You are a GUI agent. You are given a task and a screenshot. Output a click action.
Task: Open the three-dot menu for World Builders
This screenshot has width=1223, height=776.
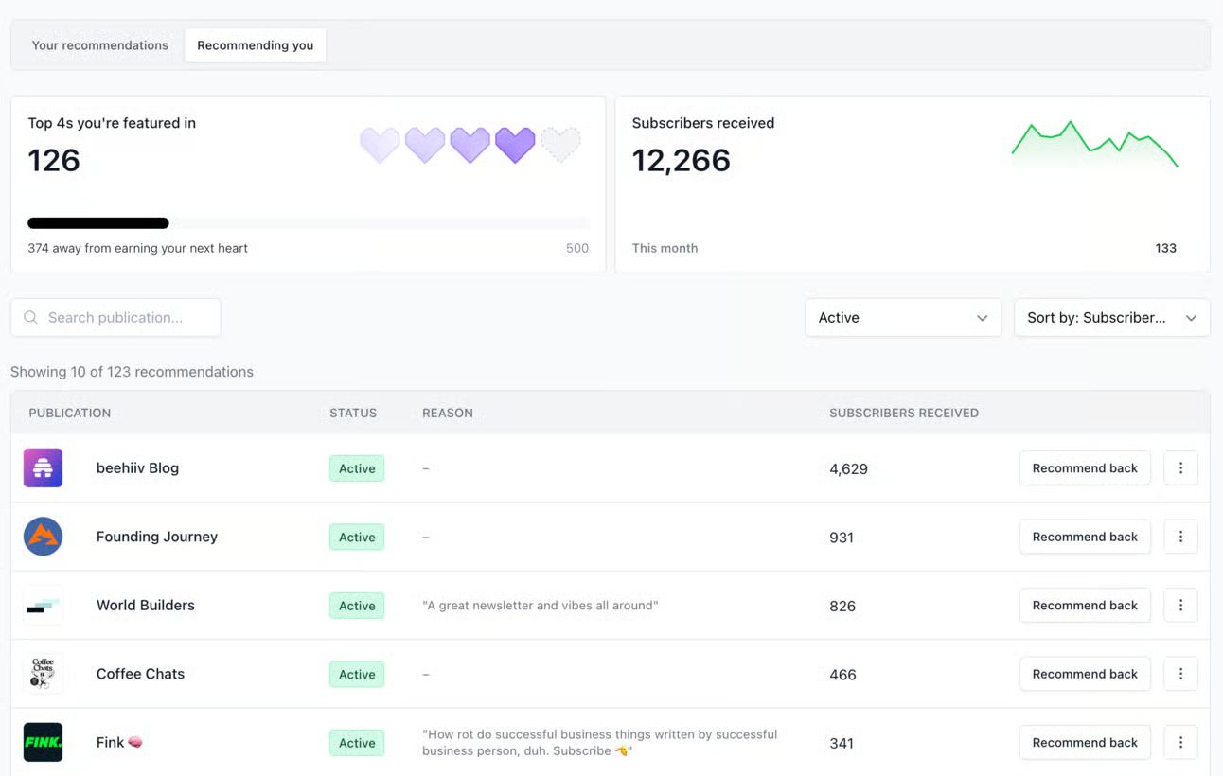pyautogui.click(x=1180, y=606)
